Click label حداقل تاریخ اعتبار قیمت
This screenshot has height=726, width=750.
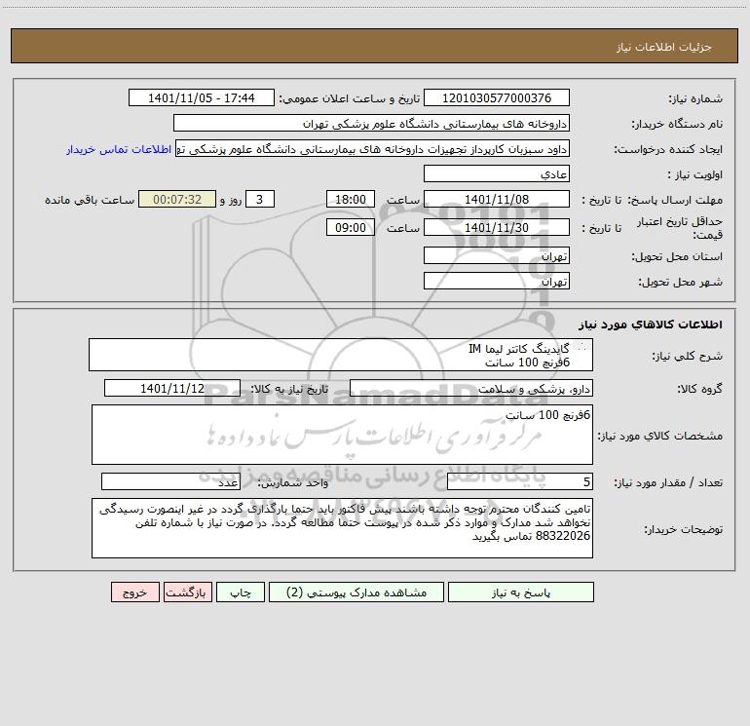coord(680,228)
